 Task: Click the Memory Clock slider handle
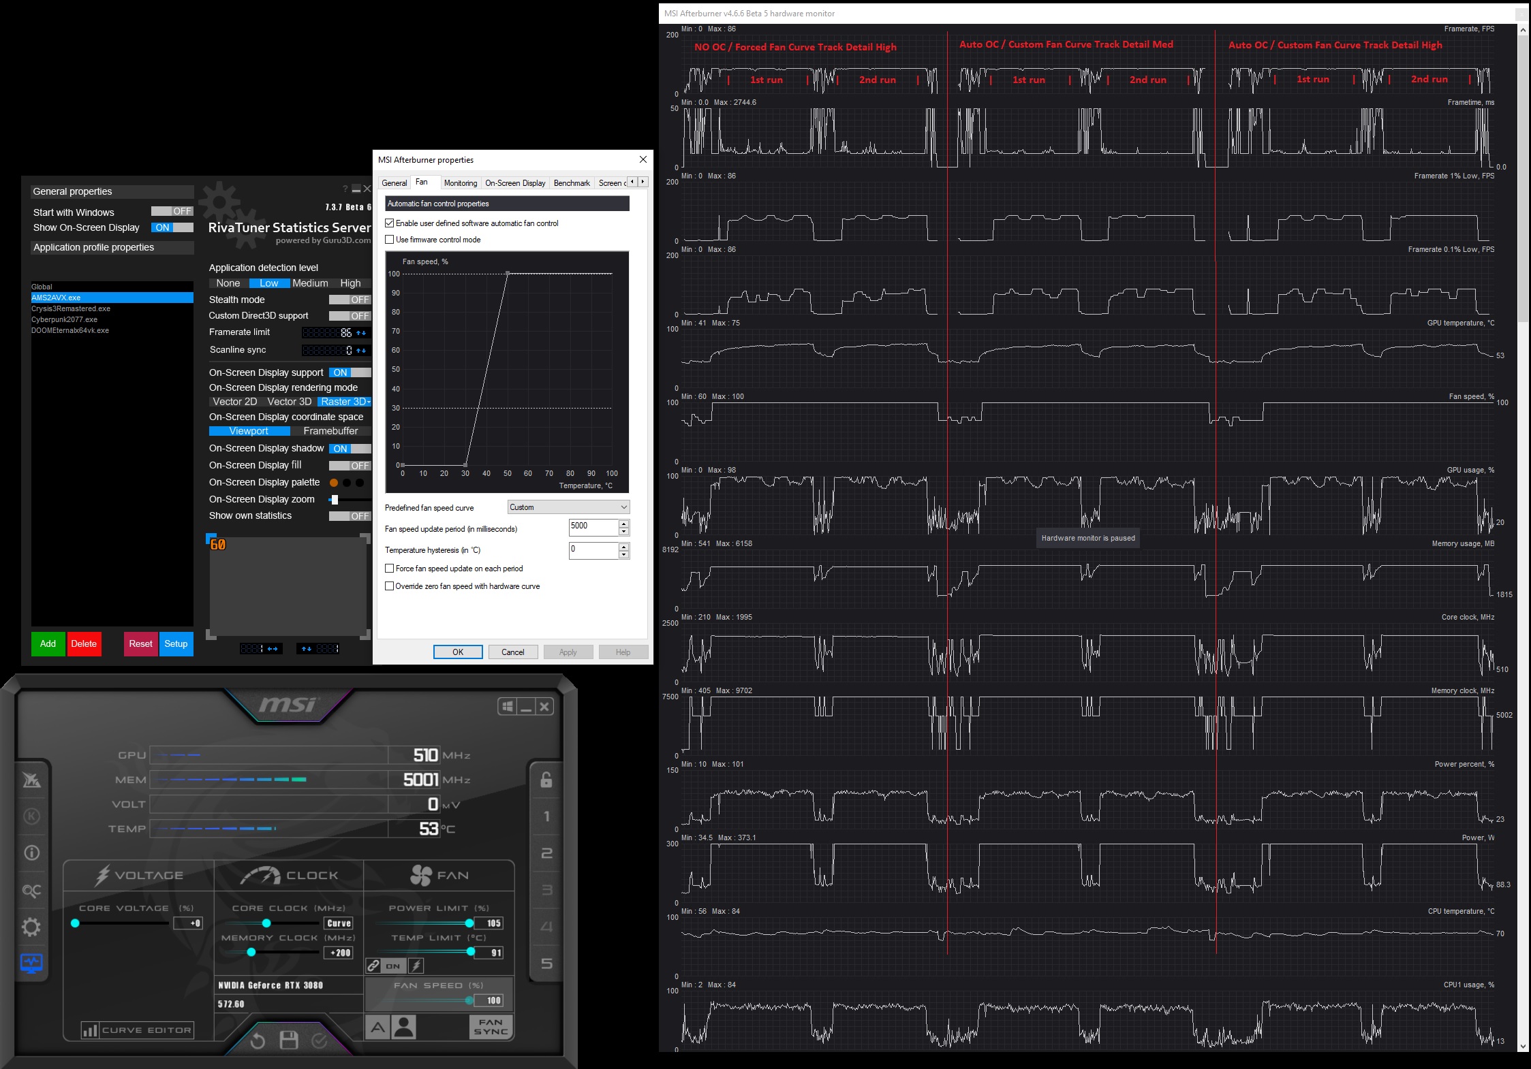click(251, 953)
